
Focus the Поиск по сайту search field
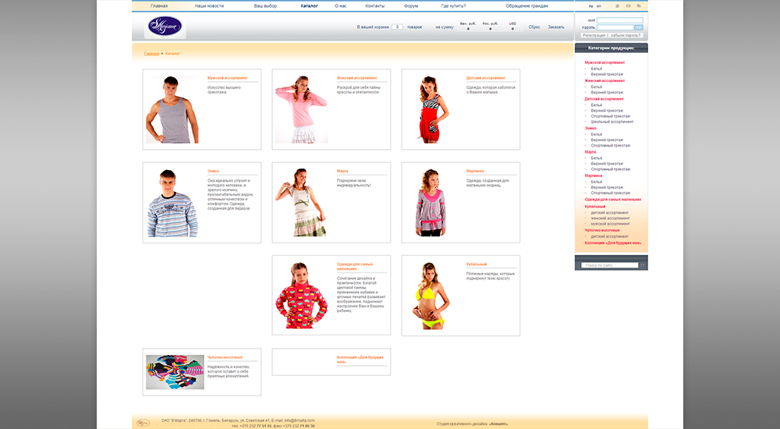click(x=610, y=265)
